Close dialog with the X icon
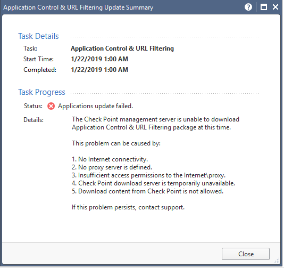 275,7
